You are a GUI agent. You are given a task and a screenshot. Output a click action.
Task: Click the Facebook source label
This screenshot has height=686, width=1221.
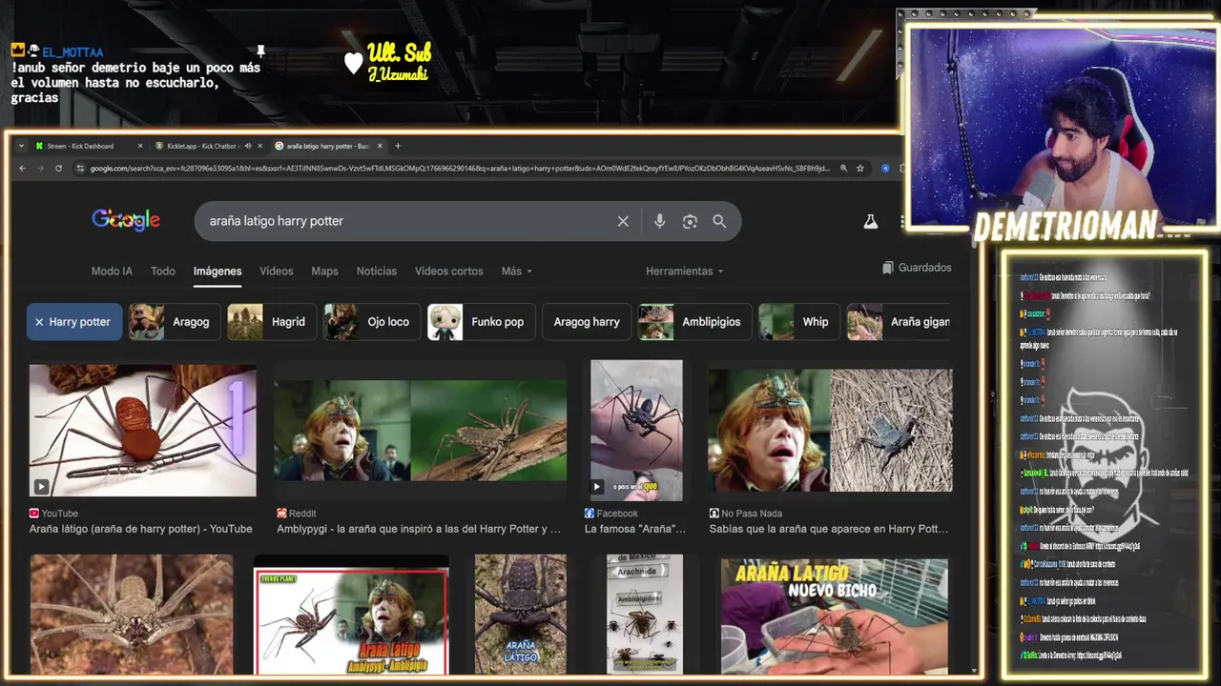[x=617, y=514]
